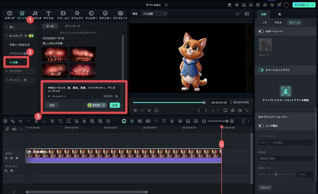The image size is (318, 194).
Task: Click the crop tool in timeline toolbar
Action: 52,121
